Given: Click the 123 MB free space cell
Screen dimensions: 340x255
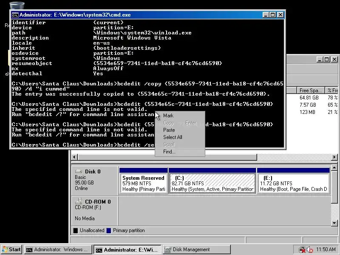Looking at the screenshot, I should [x=307, y=112].
